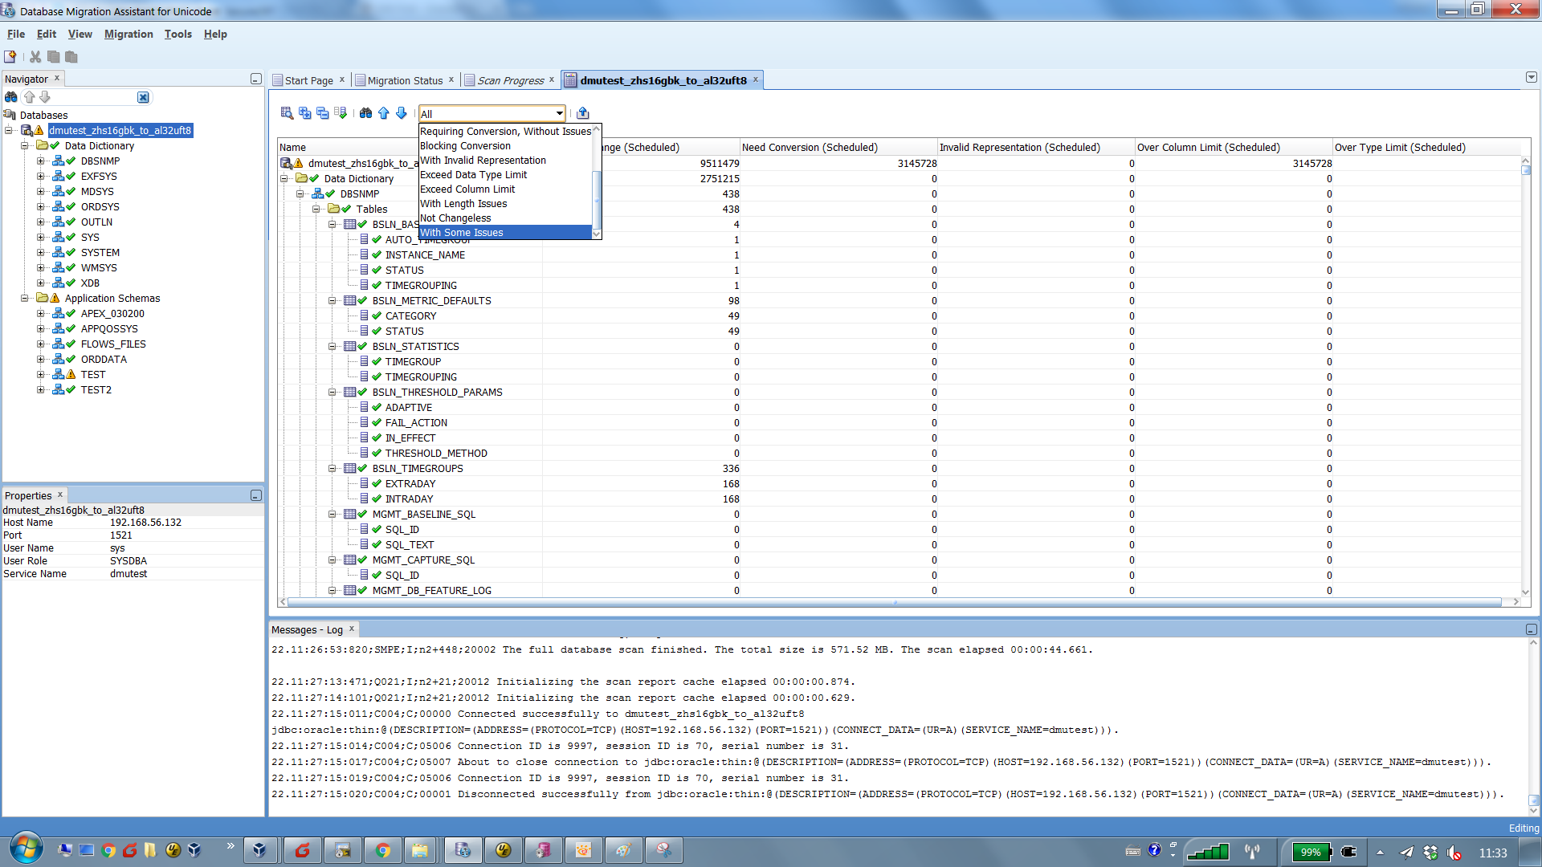
Task: Switch to Start Page tab
Action: coord(308,80)
